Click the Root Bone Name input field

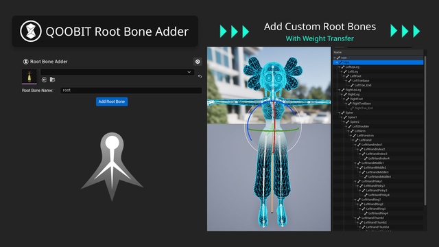pos(131,90)
